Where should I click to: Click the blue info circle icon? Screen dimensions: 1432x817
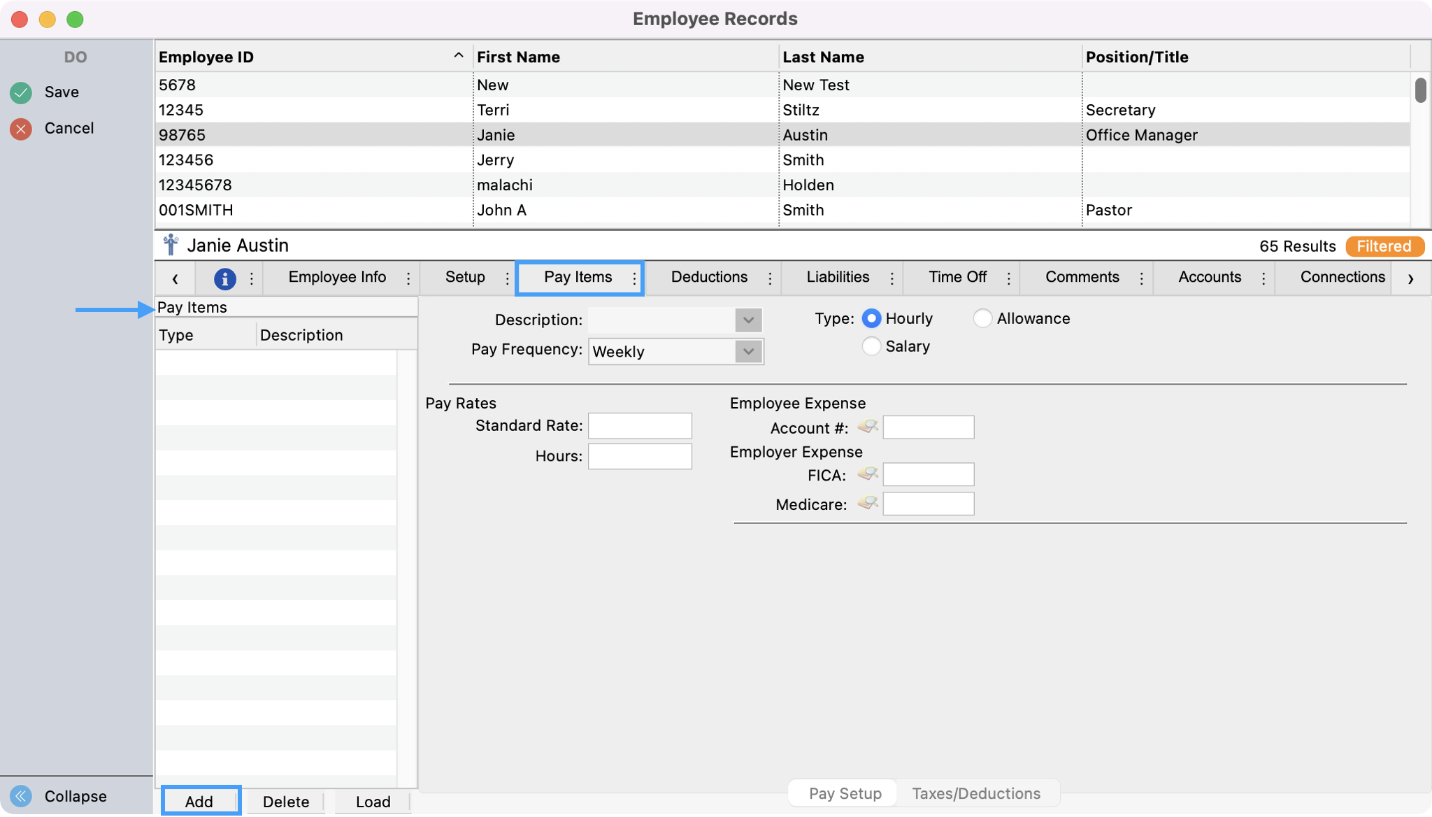pos(224,278)
